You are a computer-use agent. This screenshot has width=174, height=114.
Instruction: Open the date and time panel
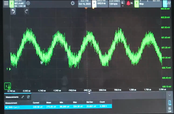click(x=84, y=3)
